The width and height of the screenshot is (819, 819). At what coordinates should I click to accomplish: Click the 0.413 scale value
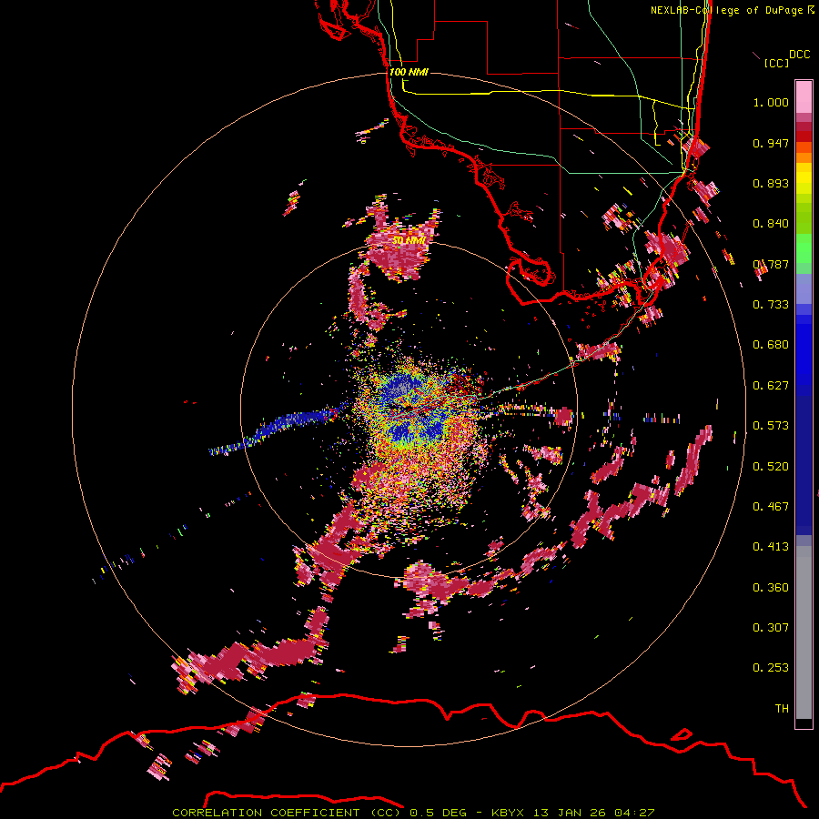tap(771, 547)
